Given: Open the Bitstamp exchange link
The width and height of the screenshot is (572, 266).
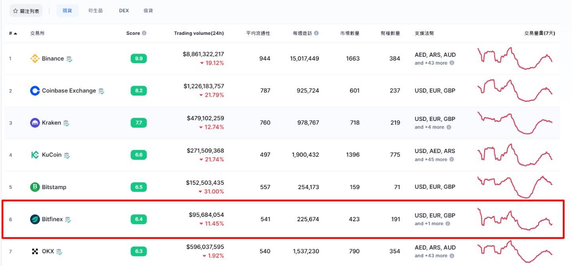Looking at the screenshot, I should tap(54, 187).
